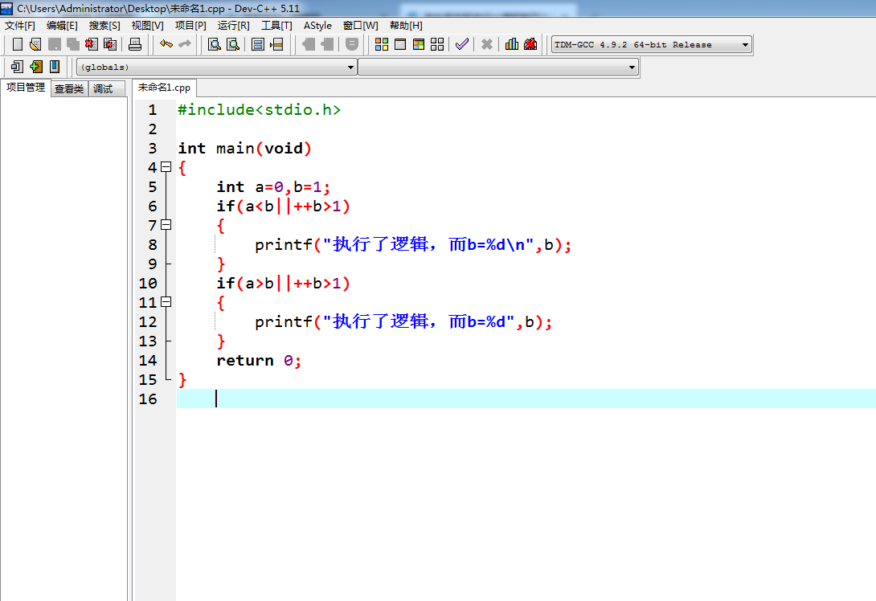Click the Save file toolbar icon
This screenshot has height=601, width=876.
coord(54,44)
